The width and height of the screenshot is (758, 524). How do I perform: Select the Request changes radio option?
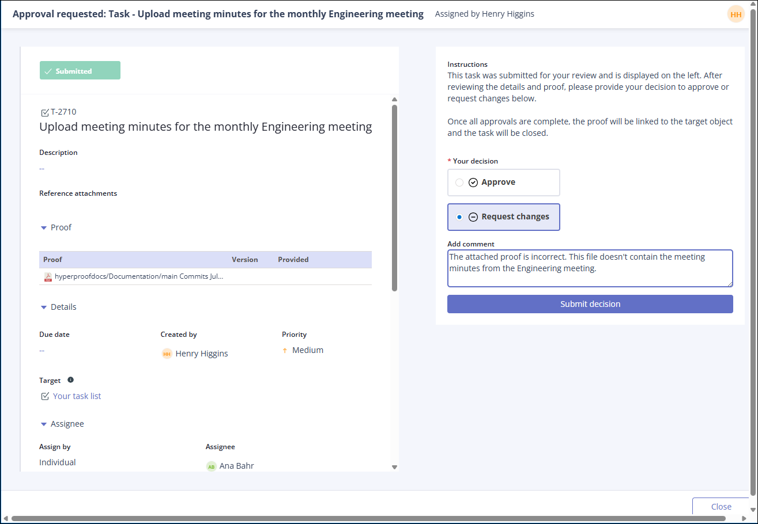click(x=459, y=217)
